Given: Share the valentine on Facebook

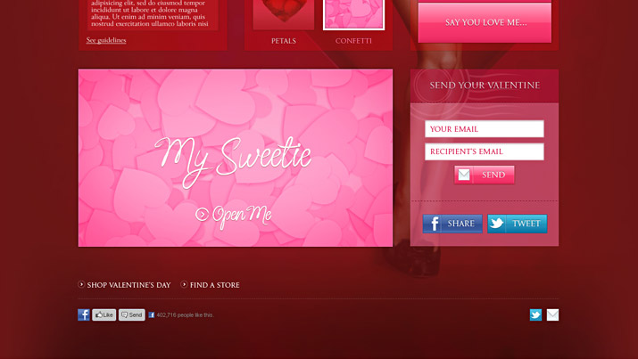Looking at the screenshot, I should (x=452, y=224).
